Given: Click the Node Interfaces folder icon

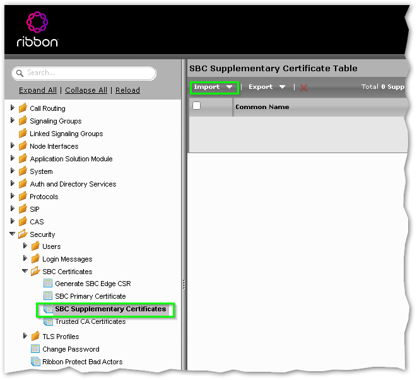Looking at the screenshot, I should pyautogui.click(x=23, y=146).
